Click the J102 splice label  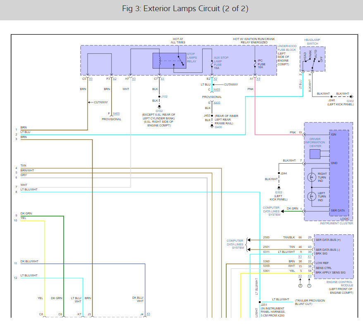pos(164,97)
